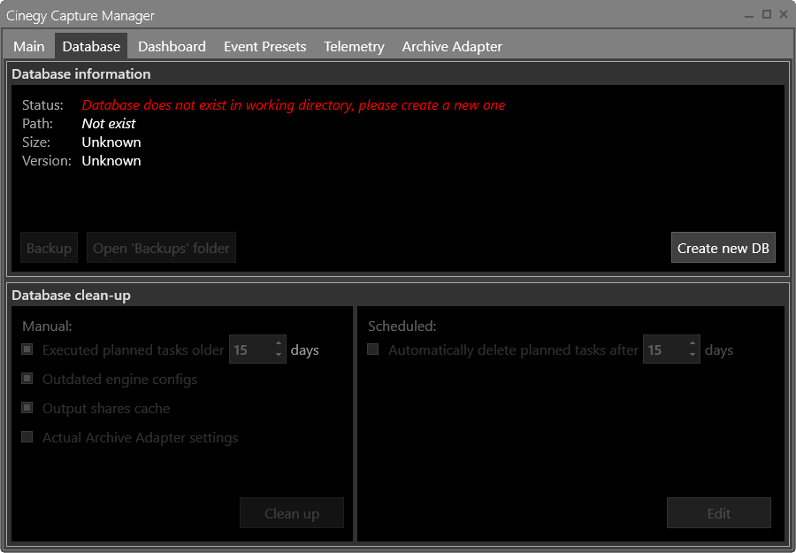
Task: Increment the manual cleanup days value
Action: coord(280,344)
